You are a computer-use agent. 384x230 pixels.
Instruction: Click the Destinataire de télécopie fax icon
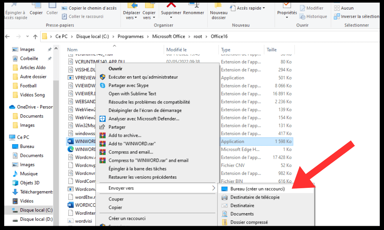tap(224, 197)
